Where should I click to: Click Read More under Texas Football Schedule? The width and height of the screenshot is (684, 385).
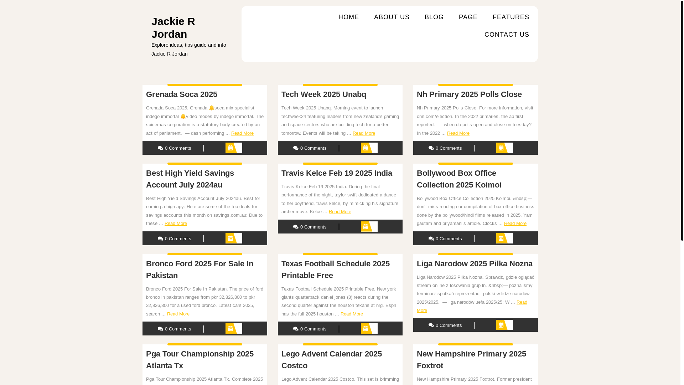coord(352,314)
